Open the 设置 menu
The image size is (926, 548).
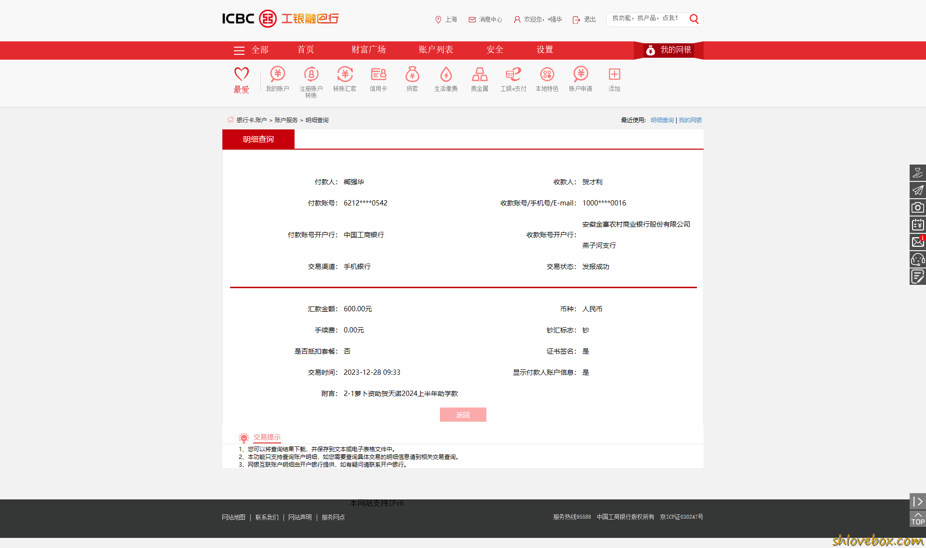pyautogui.click(x=545, y=50)
